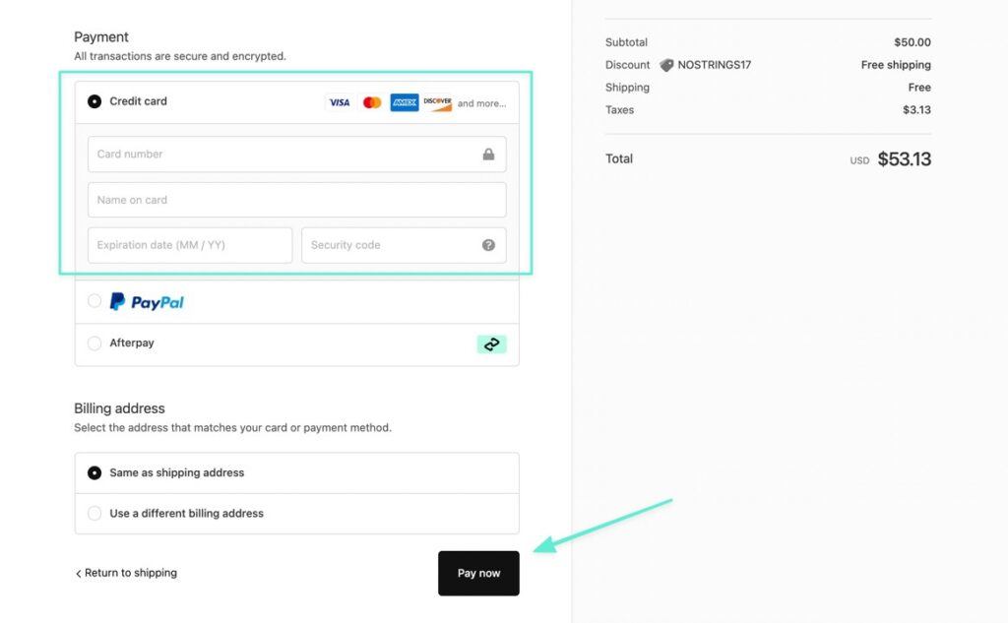1008x623 pixels.
Task: Click the PayPal logo
Action: [148, 300]
